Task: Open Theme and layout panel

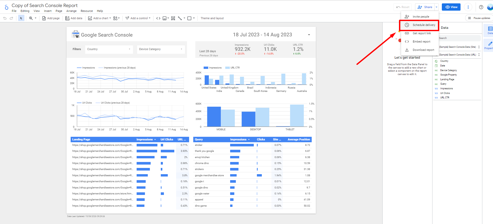Action: click(x=212, y=18)
